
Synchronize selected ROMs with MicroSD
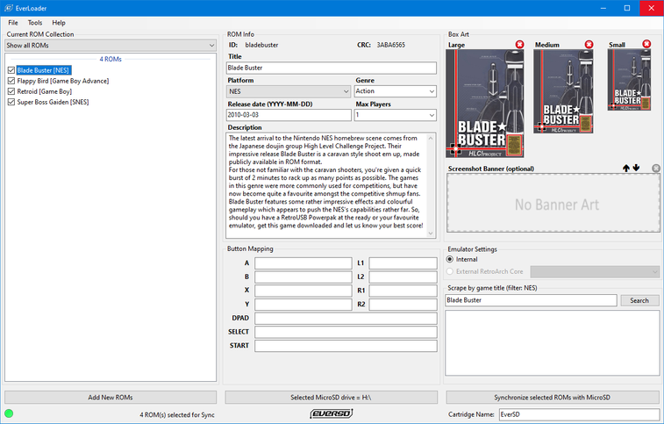553,398
